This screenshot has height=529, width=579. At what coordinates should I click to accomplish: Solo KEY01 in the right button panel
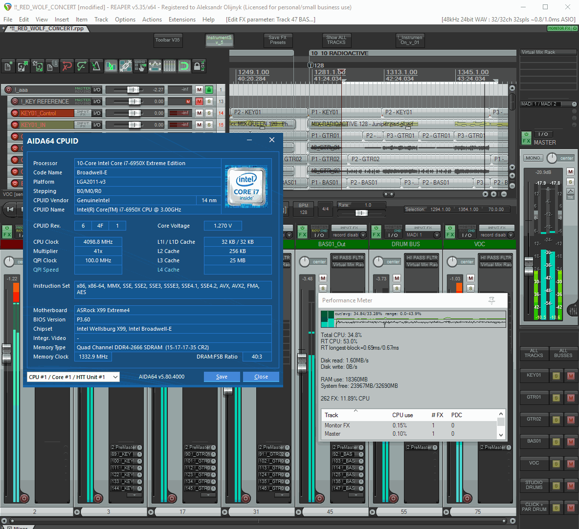(556, 376)
